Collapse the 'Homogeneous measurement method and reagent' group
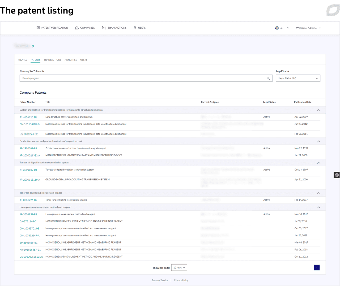 (318, 207)
